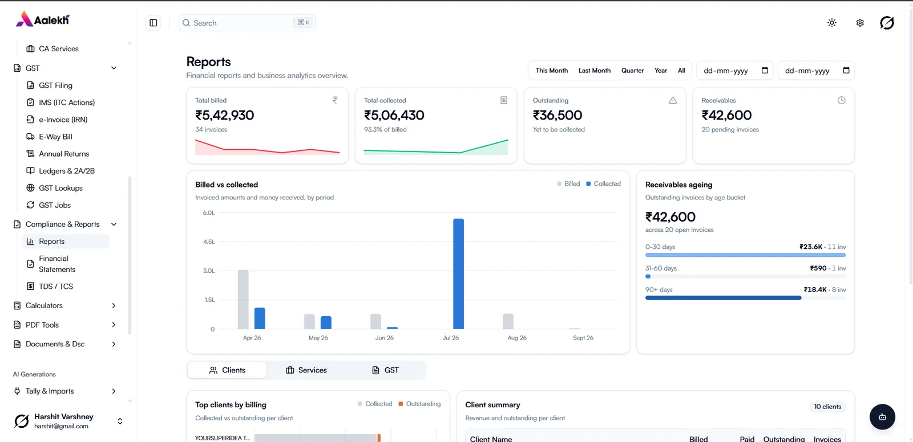Toggle the sidebar panel icon
The width and height of the screenshot is (913, 442).
(x=153, y=23)
